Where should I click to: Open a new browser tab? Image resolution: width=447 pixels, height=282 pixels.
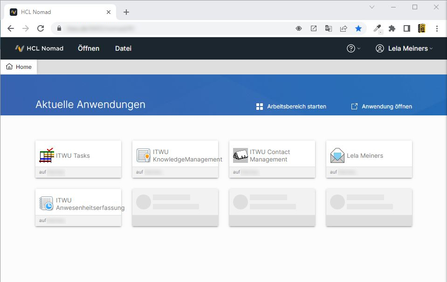[x=126, y=12]
